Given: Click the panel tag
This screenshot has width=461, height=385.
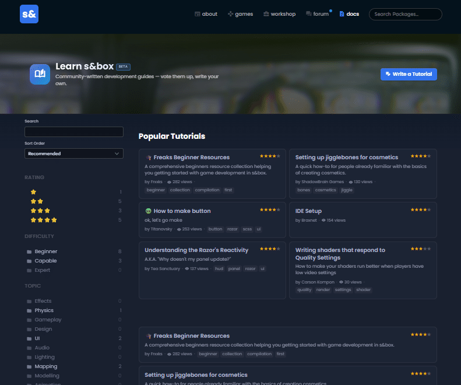Looking at the screenshot, I should click(x=234, y=268).
